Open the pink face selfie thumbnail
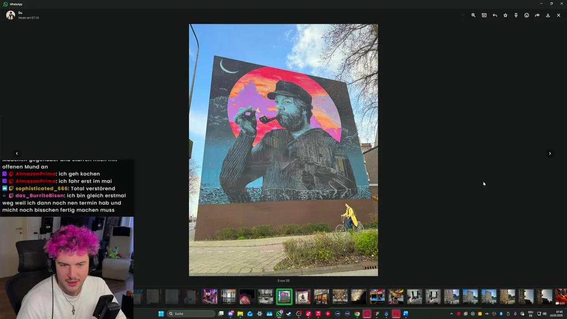Viewport: 567px width, 319px height. pyautogui.click(x=247, y=297)
